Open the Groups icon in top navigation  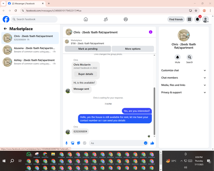click(126, 19)
